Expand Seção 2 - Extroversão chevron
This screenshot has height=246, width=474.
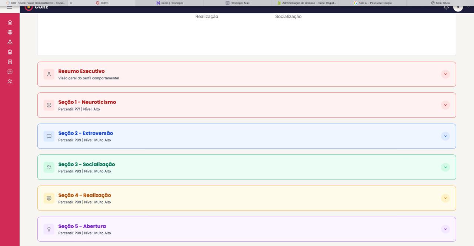pyautogui.click(x=445, y=136)
